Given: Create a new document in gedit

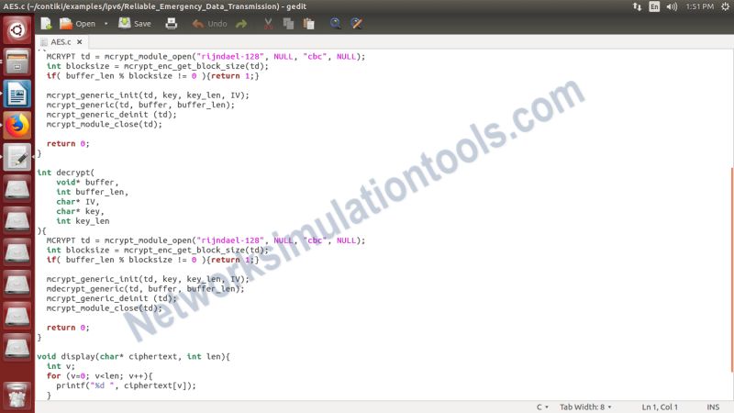Looking at the screenshot, I should pyautogui.click(x=46, y=24).
